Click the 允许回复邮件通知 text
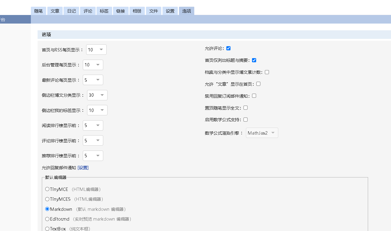This screenshot has height=231, width=391. (59, 168)
